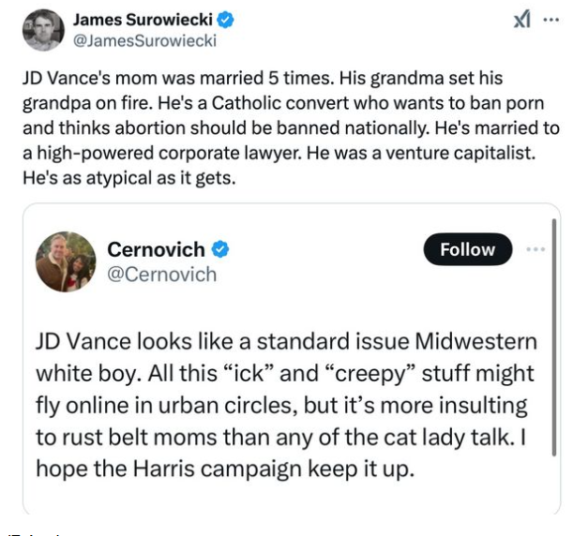Viewport: 573px width, 536px height.
Task: Click Cernovich's blue verified checkmark
Action: click(x=220, y=250)
